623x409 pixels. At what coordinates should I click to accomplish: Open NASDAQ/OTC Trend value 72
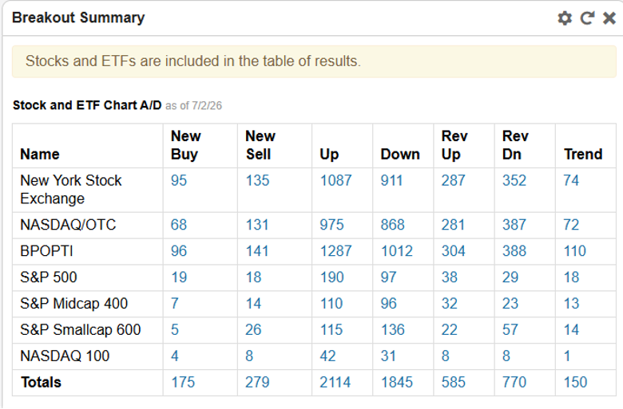[x=571, y=225]
